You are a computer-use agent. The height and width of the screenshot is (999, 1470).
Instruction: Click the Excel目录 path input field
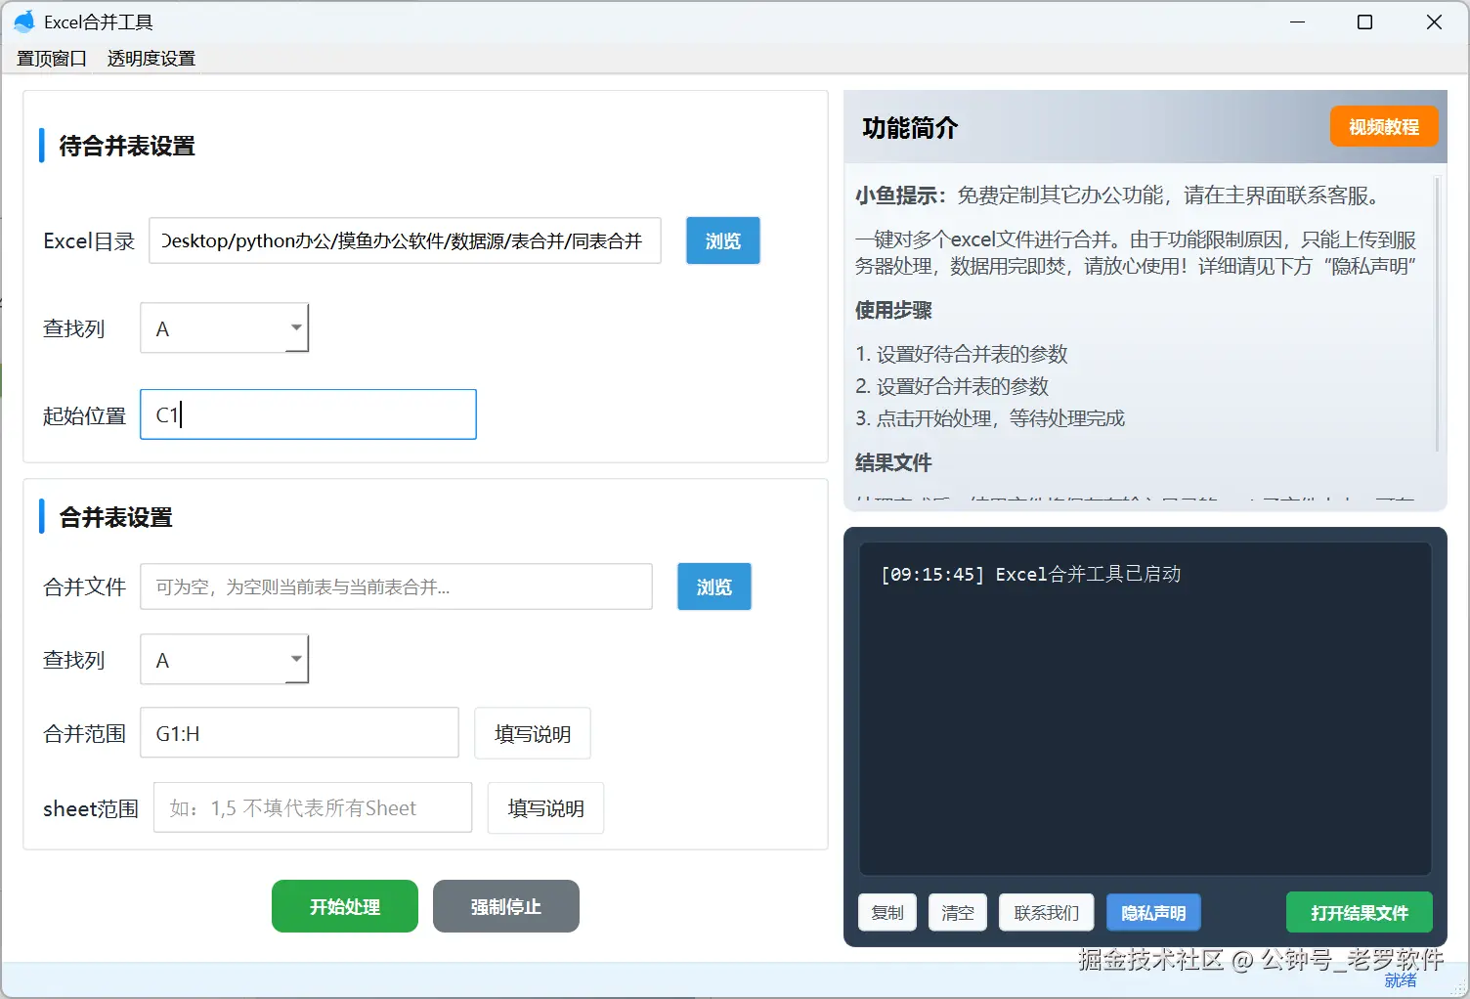(405, 240)
